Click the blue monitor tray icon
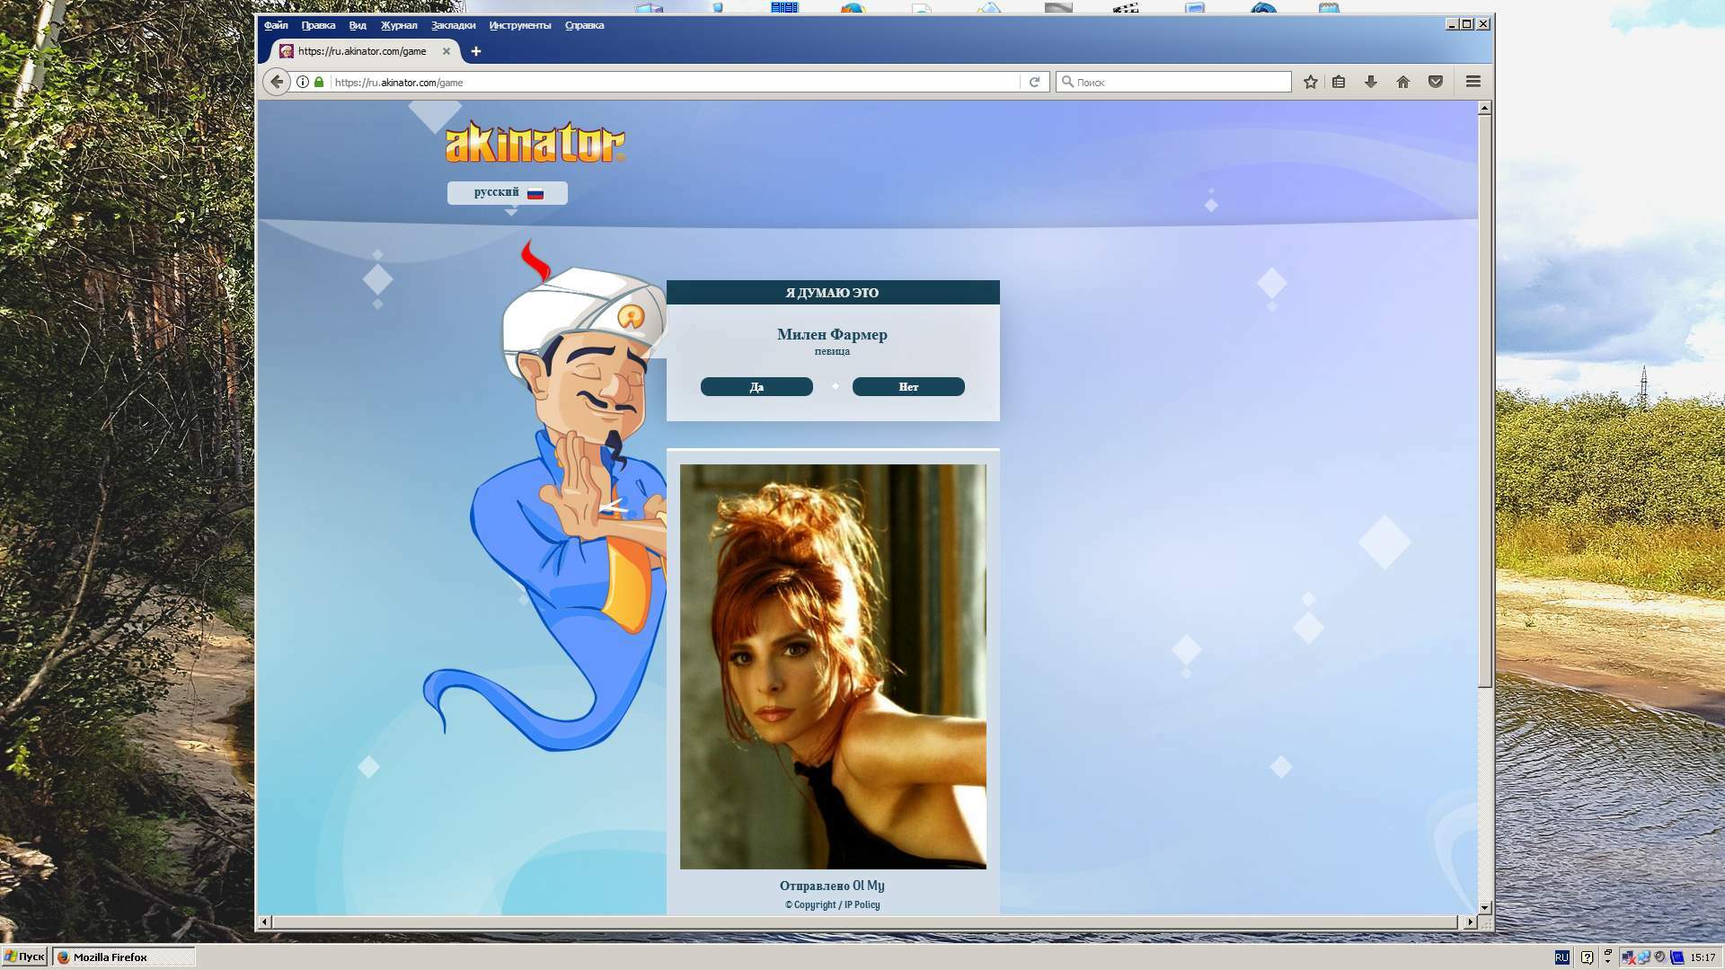 pos(1677,957)
